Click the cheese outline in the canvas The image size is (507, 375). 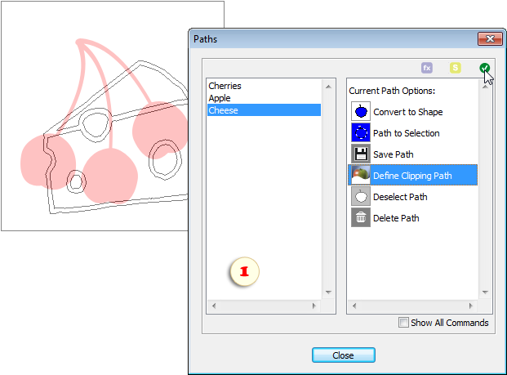tap(116, 137)
